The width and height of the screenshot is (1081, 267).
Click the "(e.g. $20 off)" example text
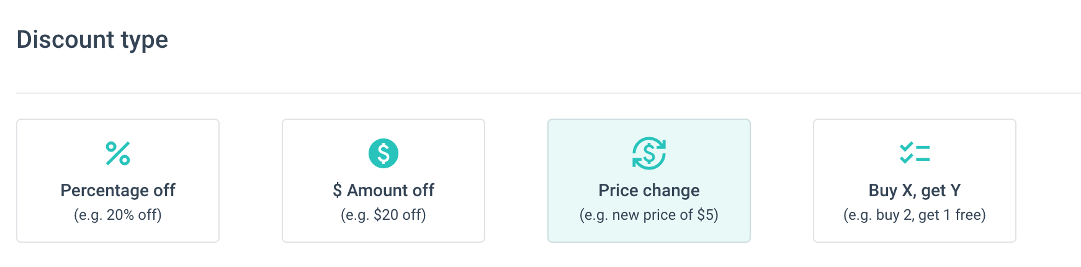click(384, 215)
